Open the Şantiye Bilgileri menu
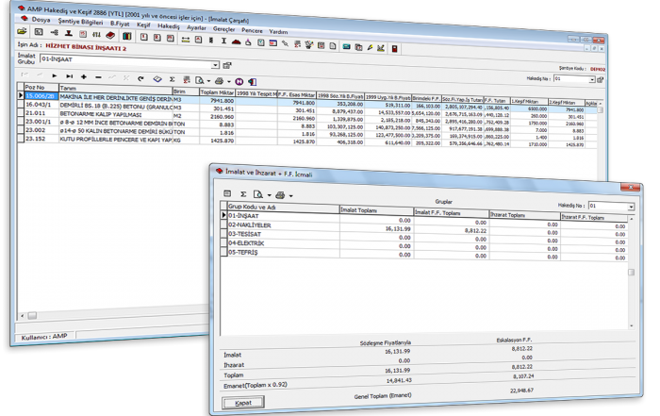 [81, 18]
